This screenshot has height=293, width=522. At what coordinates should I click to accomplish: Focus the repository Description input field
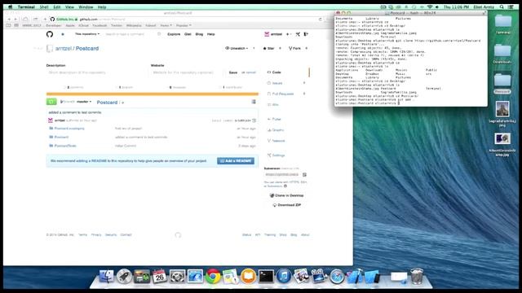point(96,72)
